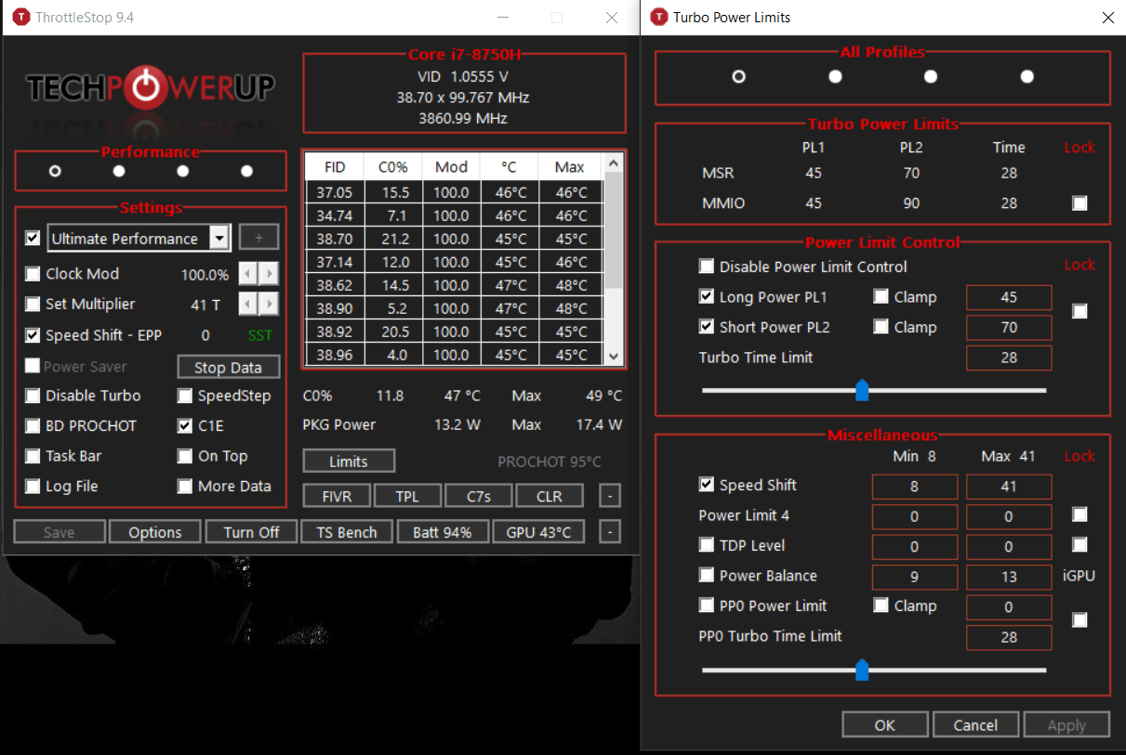Click the up arrow next to Set Multiplier
Image resolution: width=1126 pixels, height=755 pixels.
270,304
